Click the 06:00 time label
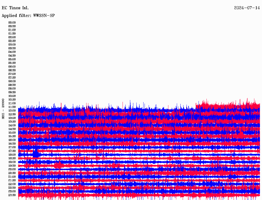Viewport: 262px width, 200px height. (x=12, y=66)
